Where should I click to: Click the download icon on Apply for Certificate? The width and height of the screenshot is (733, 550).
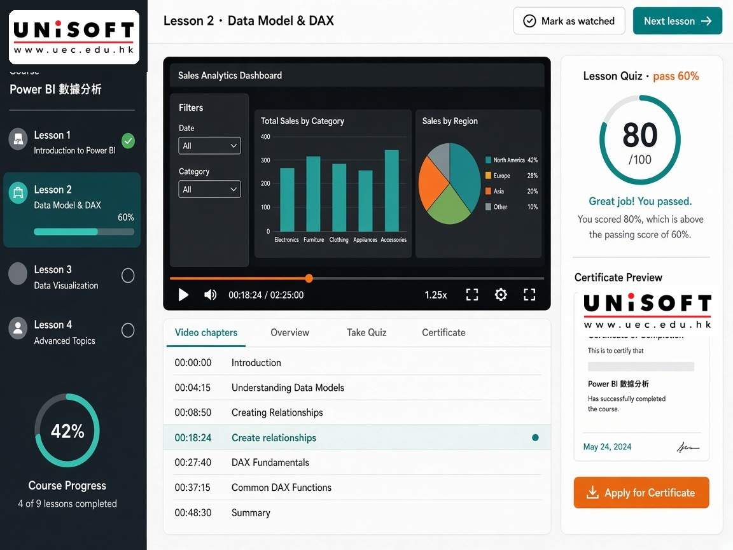point(592,492)
